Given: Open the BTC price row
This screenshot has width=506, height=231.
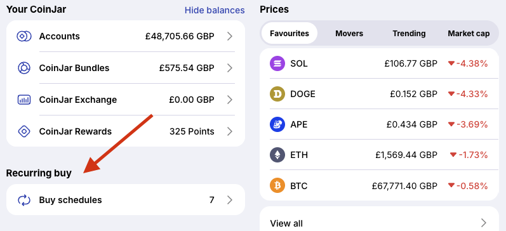Looking at the screenshot, I should point(379,186).
